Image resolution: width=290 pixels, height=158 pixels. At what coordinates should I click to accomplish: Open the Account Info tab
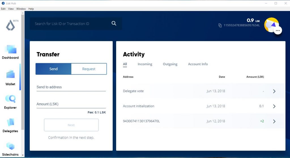198,64
